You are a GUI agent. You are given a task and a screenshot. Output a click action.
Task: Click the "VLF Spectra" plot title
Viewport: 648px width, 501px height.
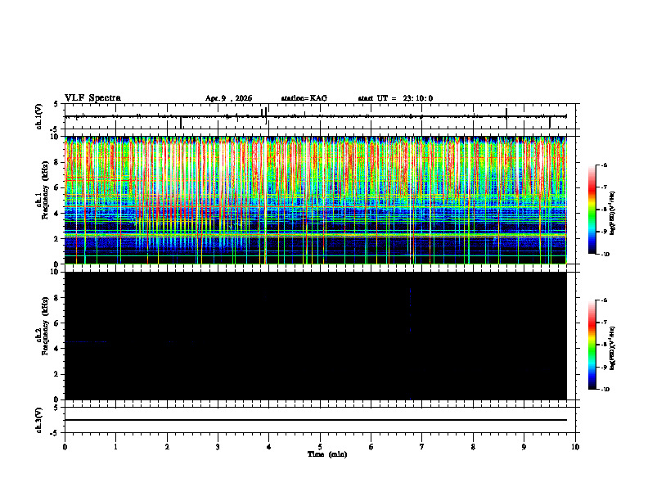click(x=92, y=98)
